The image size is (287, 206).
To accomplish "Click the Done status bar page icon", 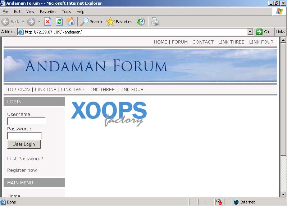I will pos(3,202).
